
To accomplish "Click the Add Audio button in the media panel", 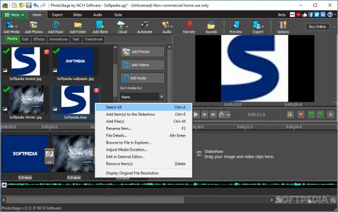I will point(142,78).
